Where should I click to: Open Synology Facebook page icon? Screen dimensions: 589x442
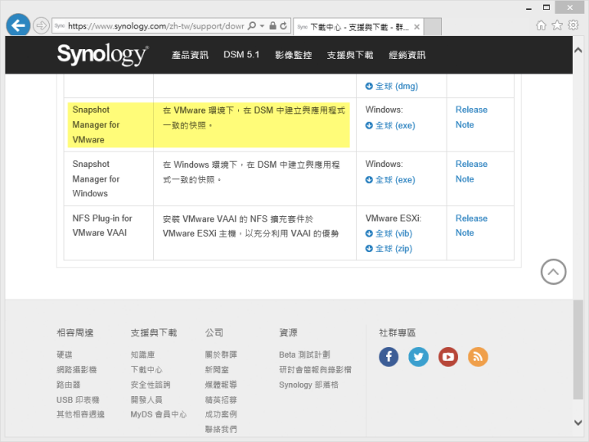point(389,357)
